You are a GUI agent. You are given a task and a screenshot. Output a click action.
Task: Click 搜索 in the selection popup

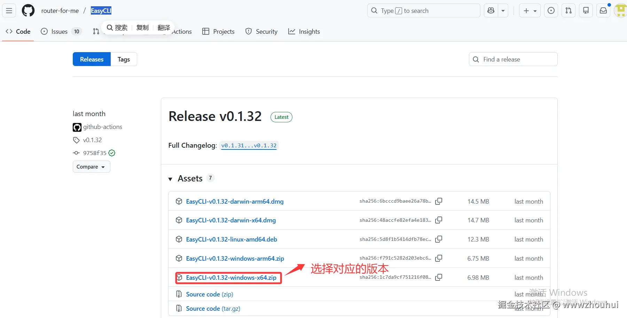point(117,27)
